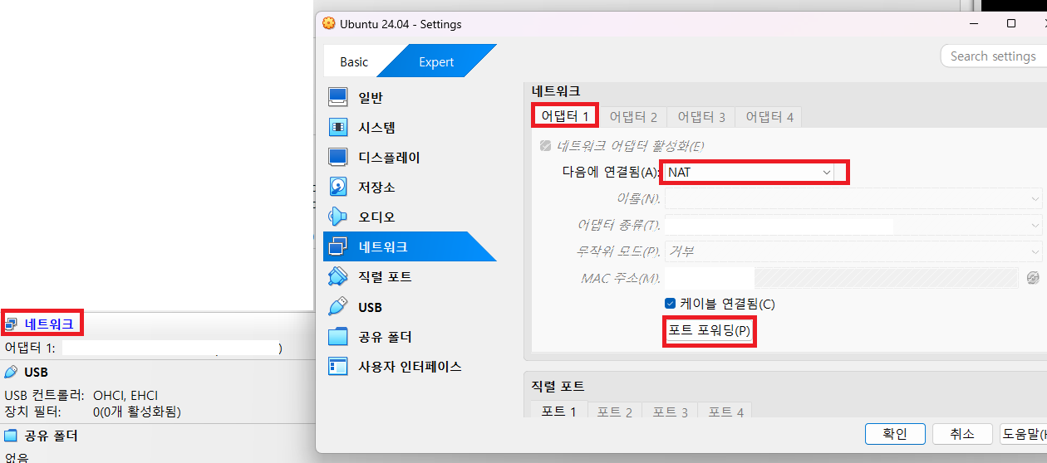Select serial Port 2 (포트 2) tab
Viewport: 1047px width, 463px height.
tap(615, 412)
